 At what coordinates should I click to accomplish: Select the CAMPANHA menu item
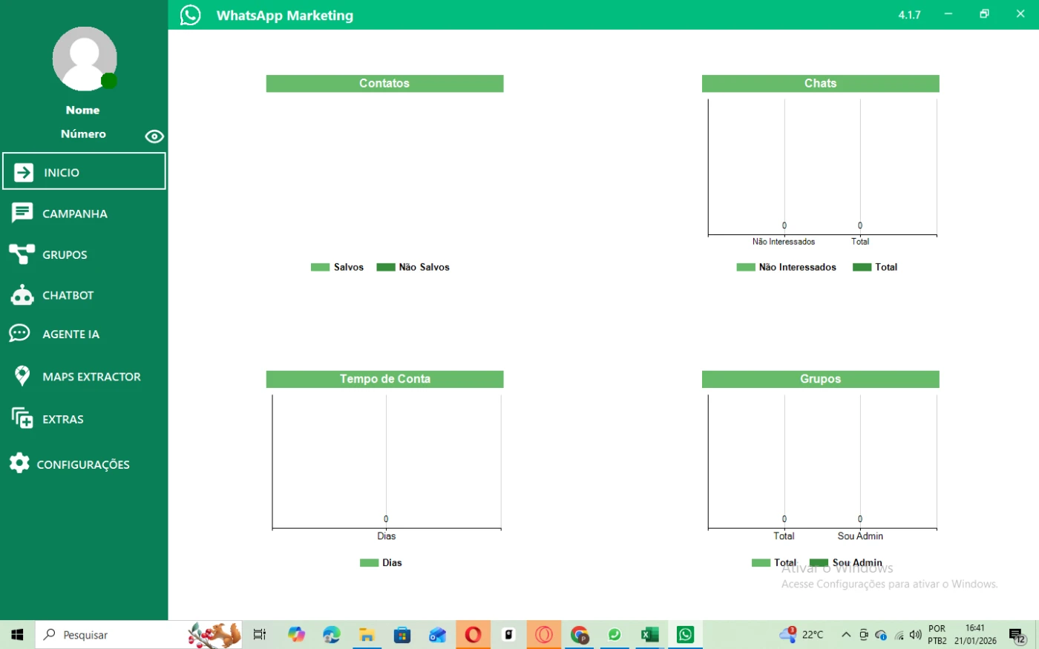(x=75, y=214)
